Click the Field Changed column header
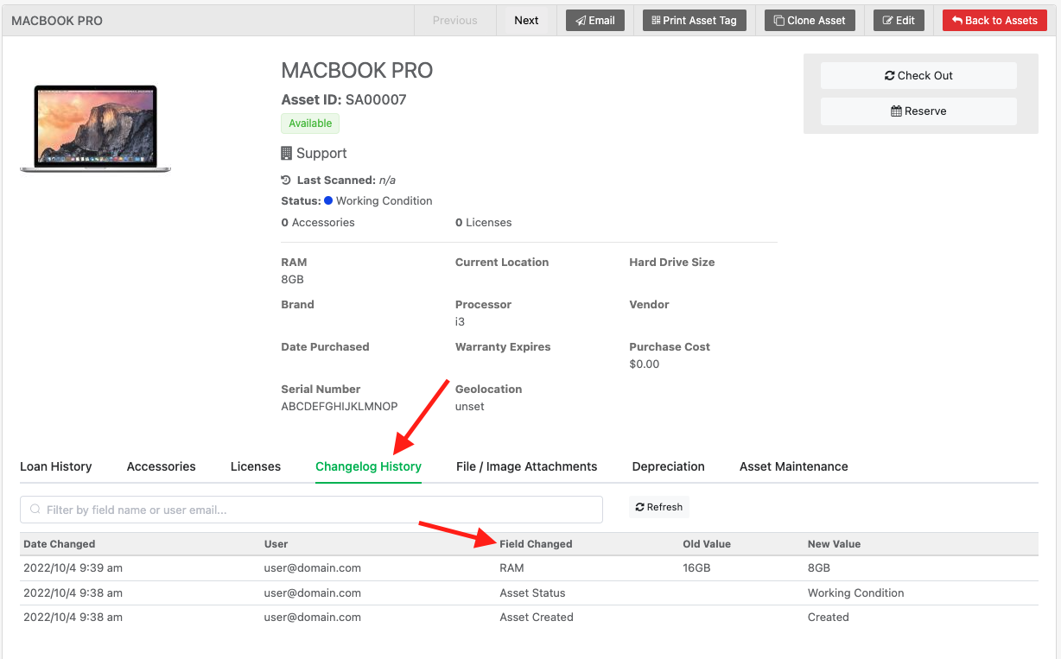Viewport: 1061px width, 659px height. pyautogui.click(x=536, y=544)
